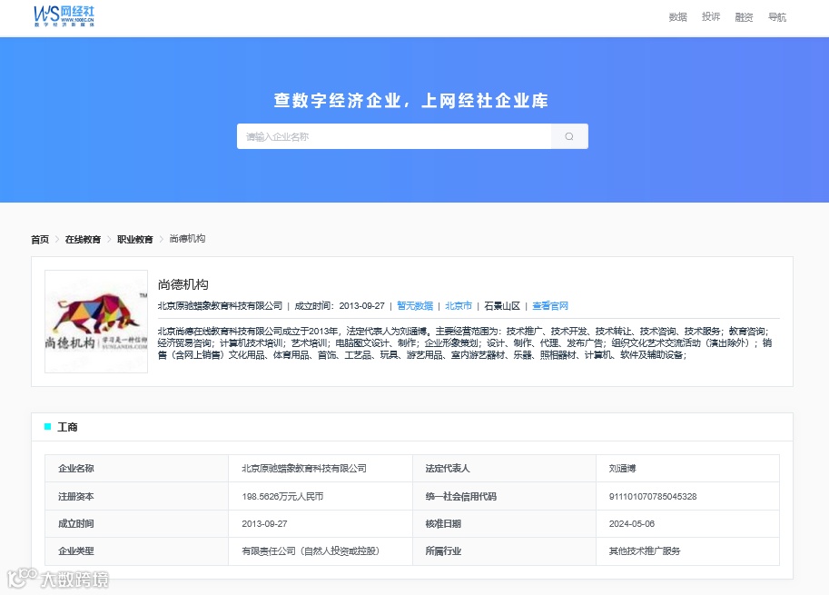Click 成立时间: 2013-09-27 in header line

point(340,306)
